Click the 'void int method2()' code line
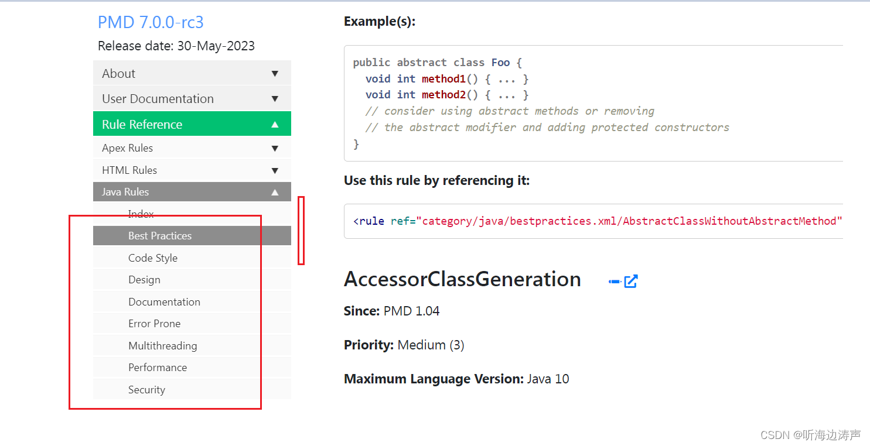Screen dimensions: 870x446 click(x=447, y=95)
